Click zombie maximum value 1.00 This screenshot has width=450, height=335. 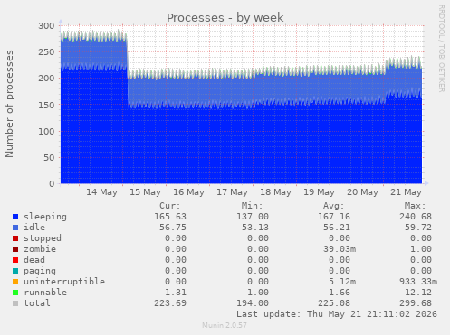pyautogui.click(x=421, y=249)
